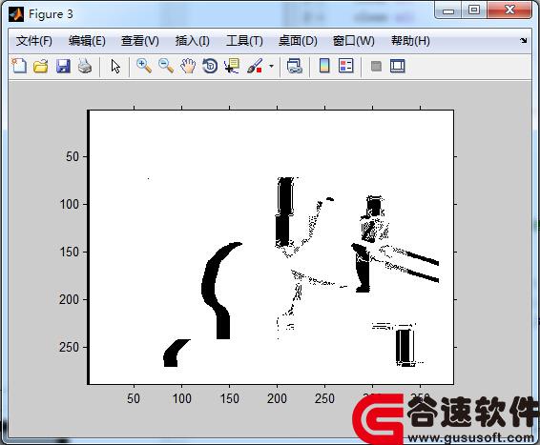Click the MATLAB logo in title bar
Viewport: 540px width, 445px height.
(16, 14)
